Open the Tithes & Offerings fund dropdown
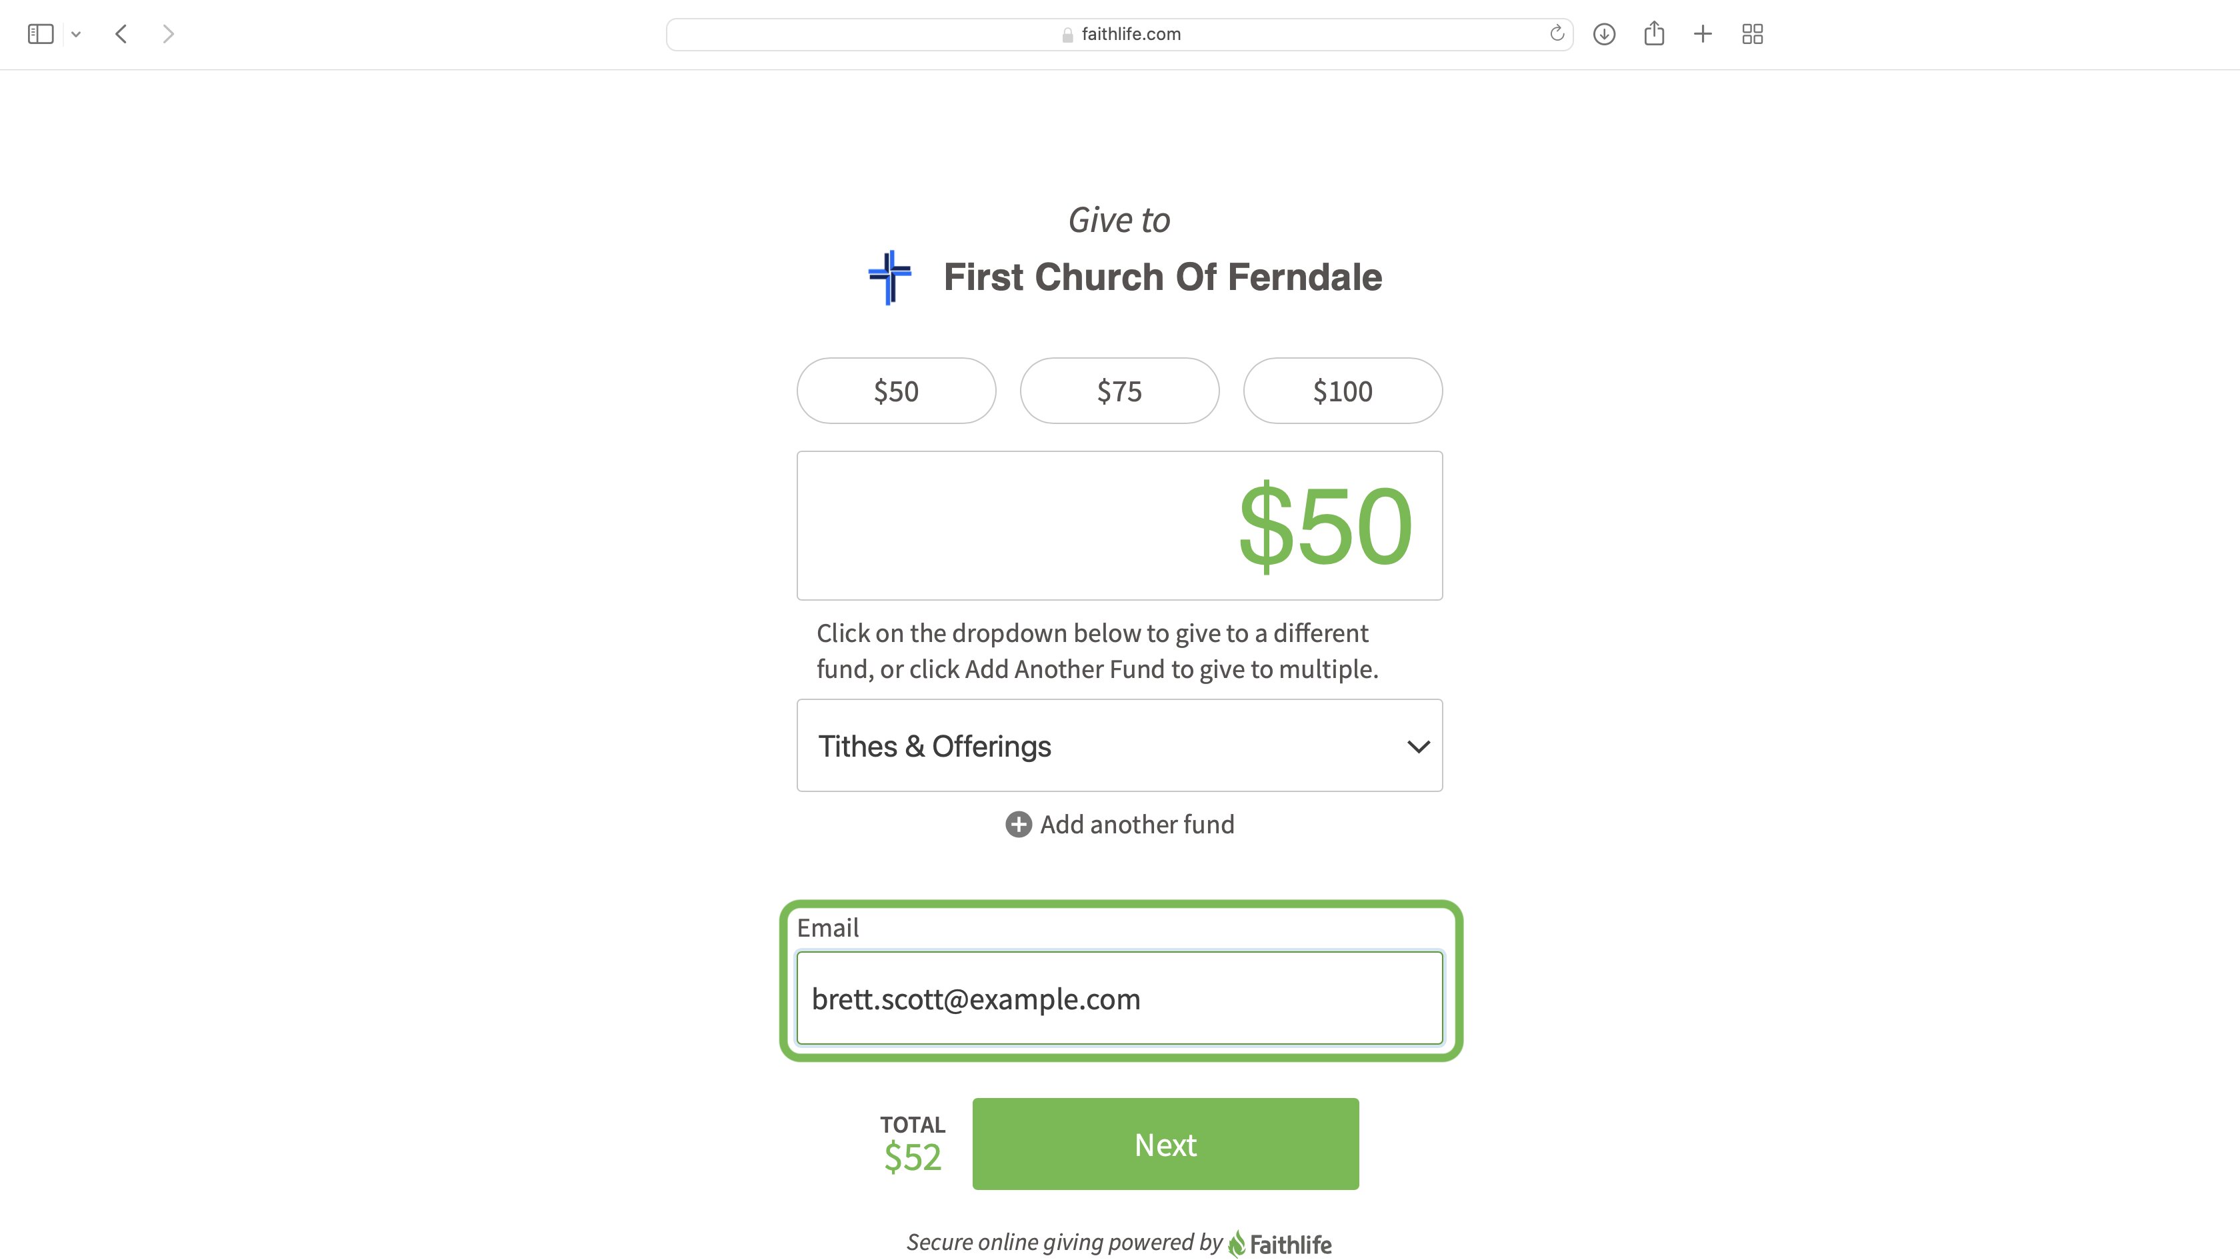 pos(1119,745)
